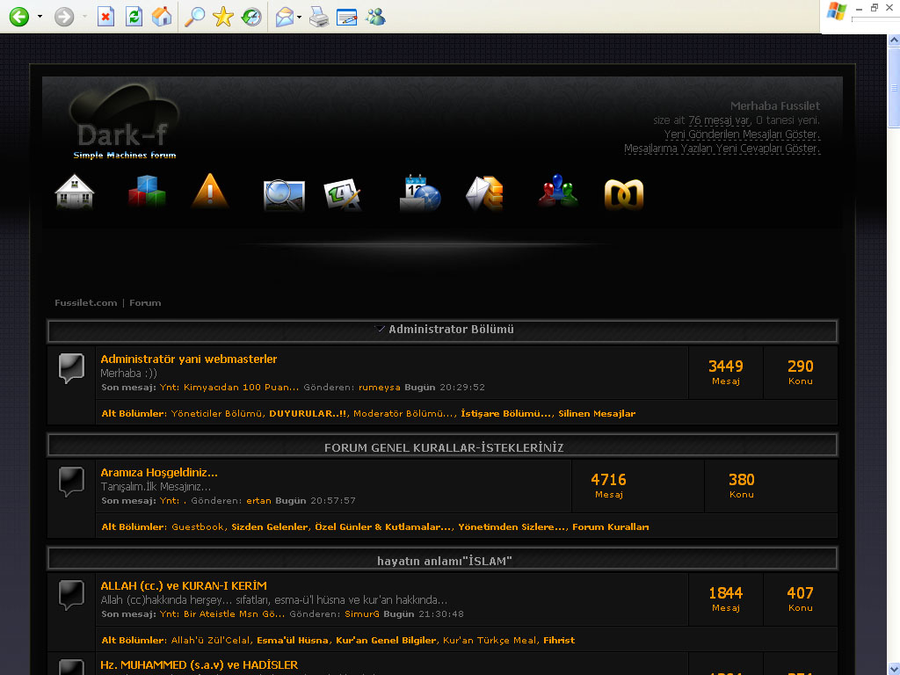Click the forum Home house icon
900x675 pixels.
(x=74, y=192)
